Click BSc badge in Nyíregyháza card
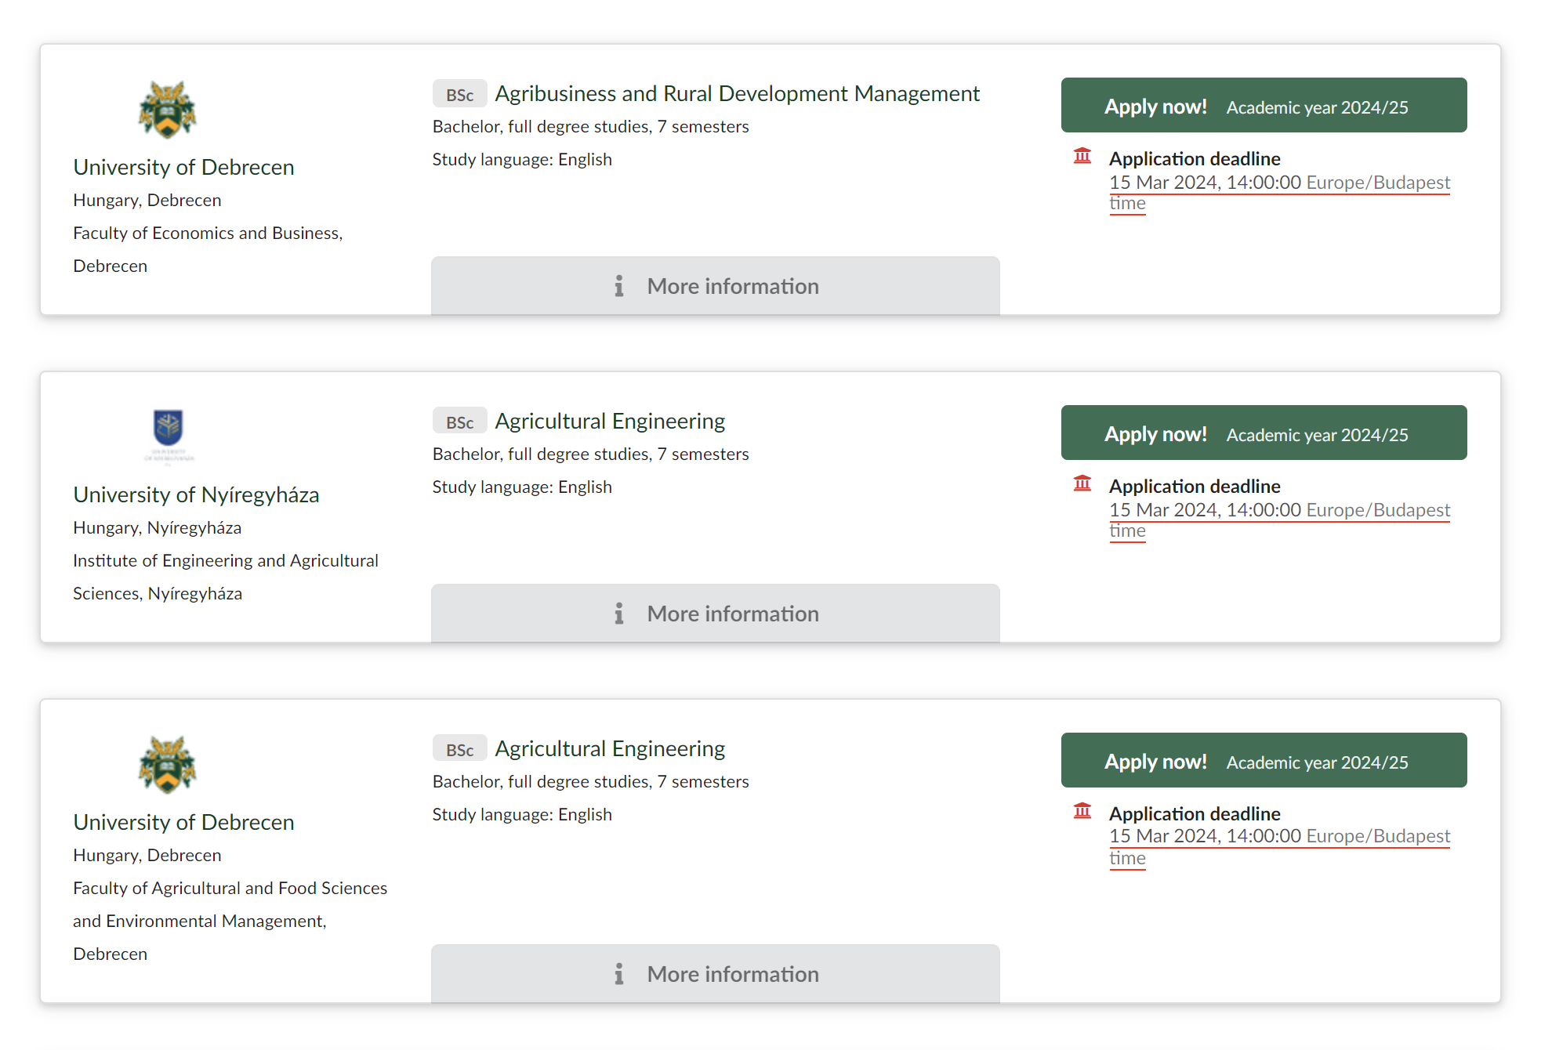Viewport: 1541px width, 1050px height. 460,422
